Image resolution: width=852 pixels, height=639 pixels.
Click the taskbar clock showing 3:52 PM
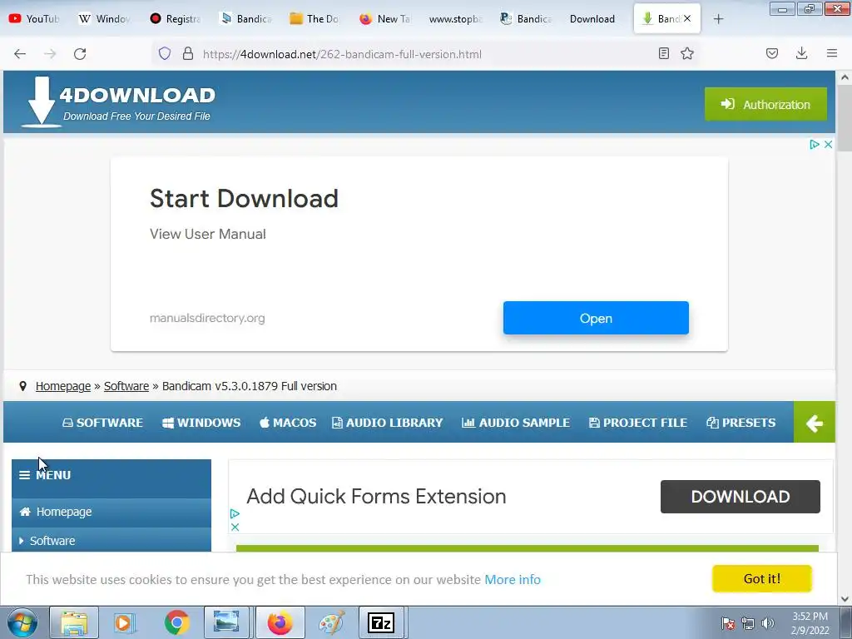[x=810, y=623]
